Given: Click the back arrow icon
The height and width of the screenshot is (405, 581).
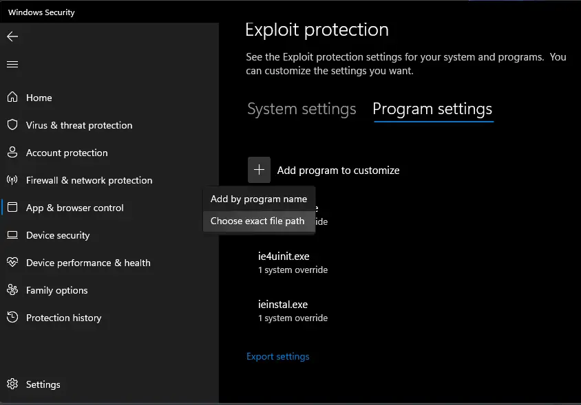Looking at the screenshot, I should click(12, 36).
